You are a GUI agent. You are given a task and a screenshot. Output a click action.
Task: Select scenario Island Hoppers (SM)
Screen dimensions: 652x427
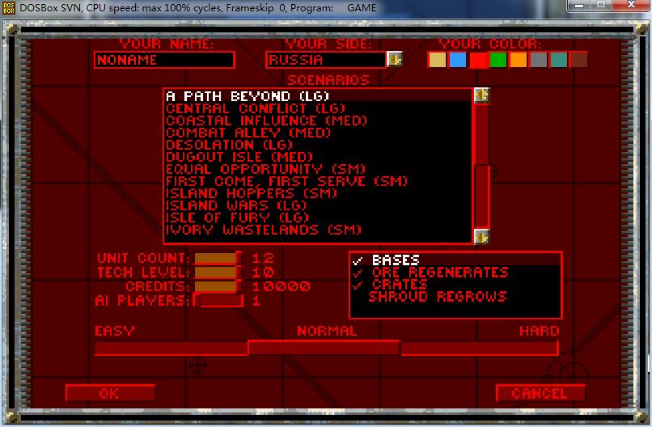319,193
